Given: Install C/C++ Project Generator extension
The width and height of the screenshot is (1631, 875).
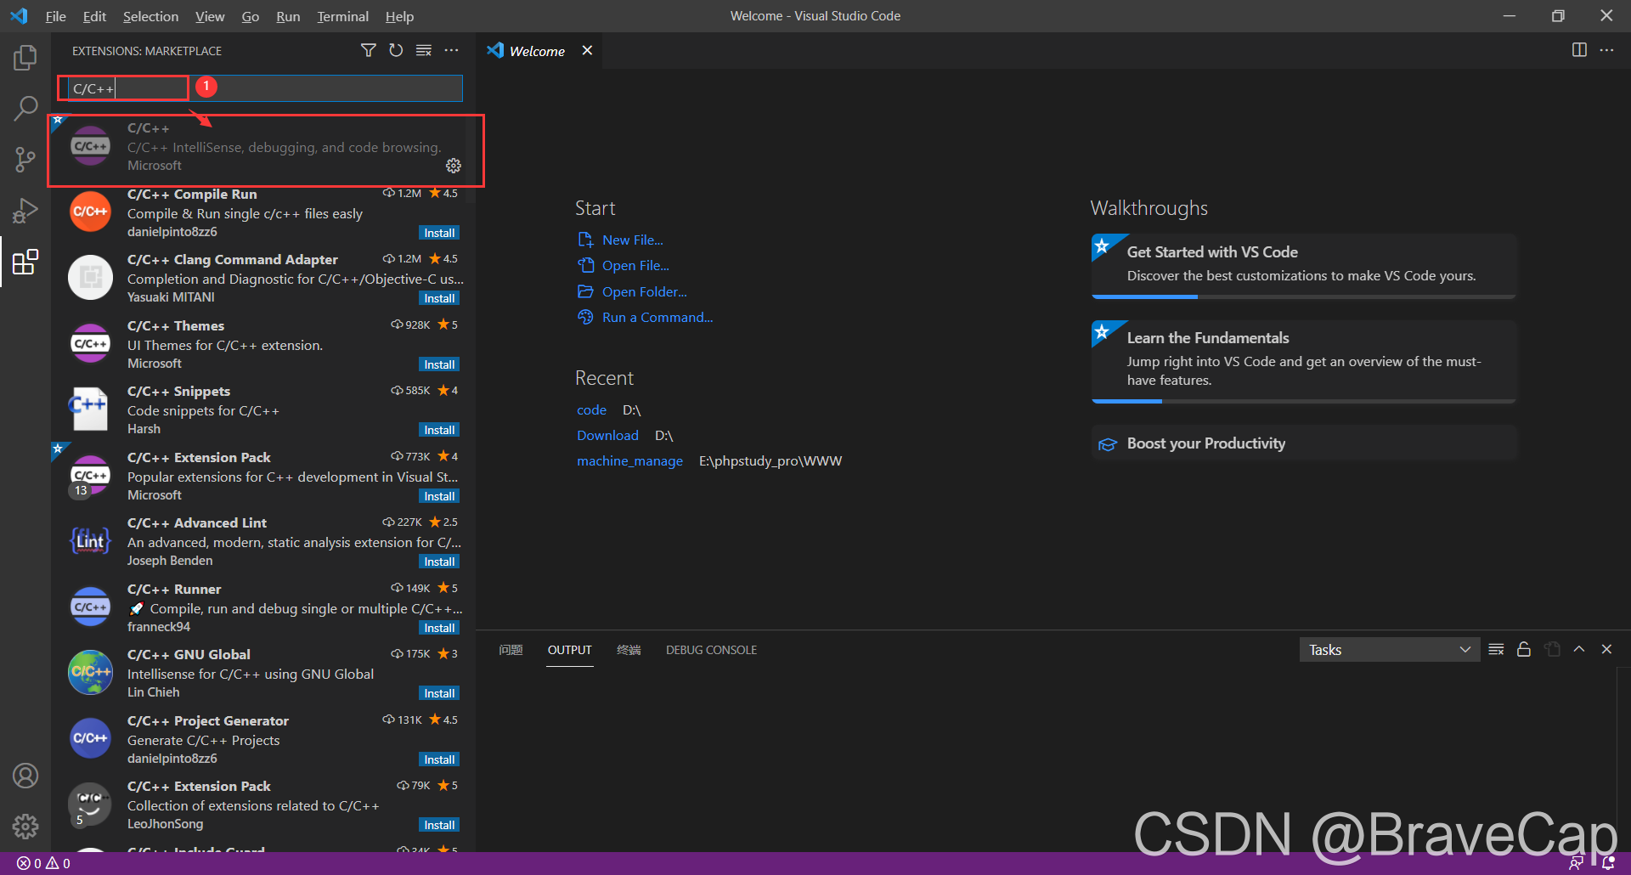Looking at the screenshot, I should click(439, 759).
